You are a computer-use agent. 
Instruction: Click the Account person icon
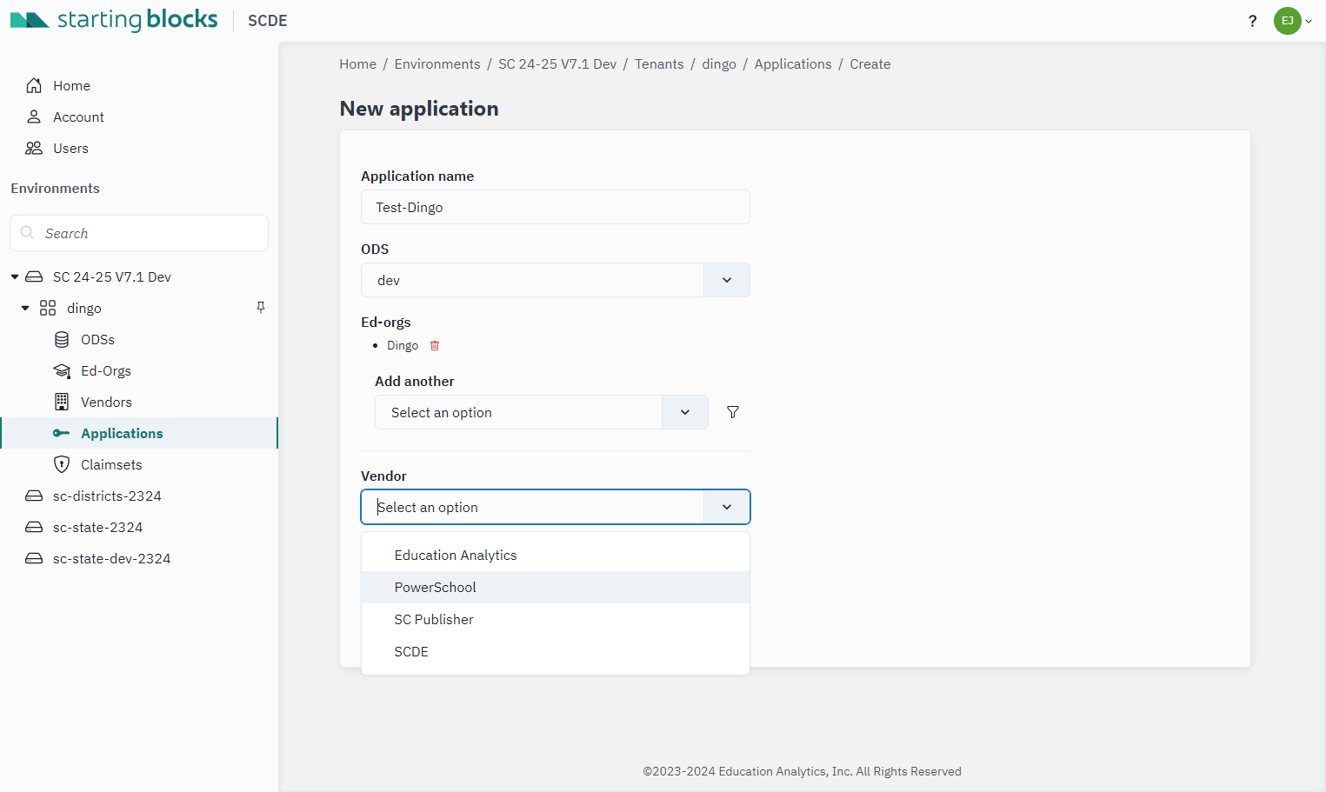tap(34, 116)
